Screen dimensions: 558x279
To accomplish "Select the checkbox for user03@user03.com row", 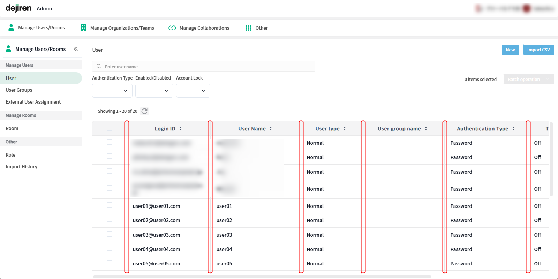I will [x=110, y=234].
